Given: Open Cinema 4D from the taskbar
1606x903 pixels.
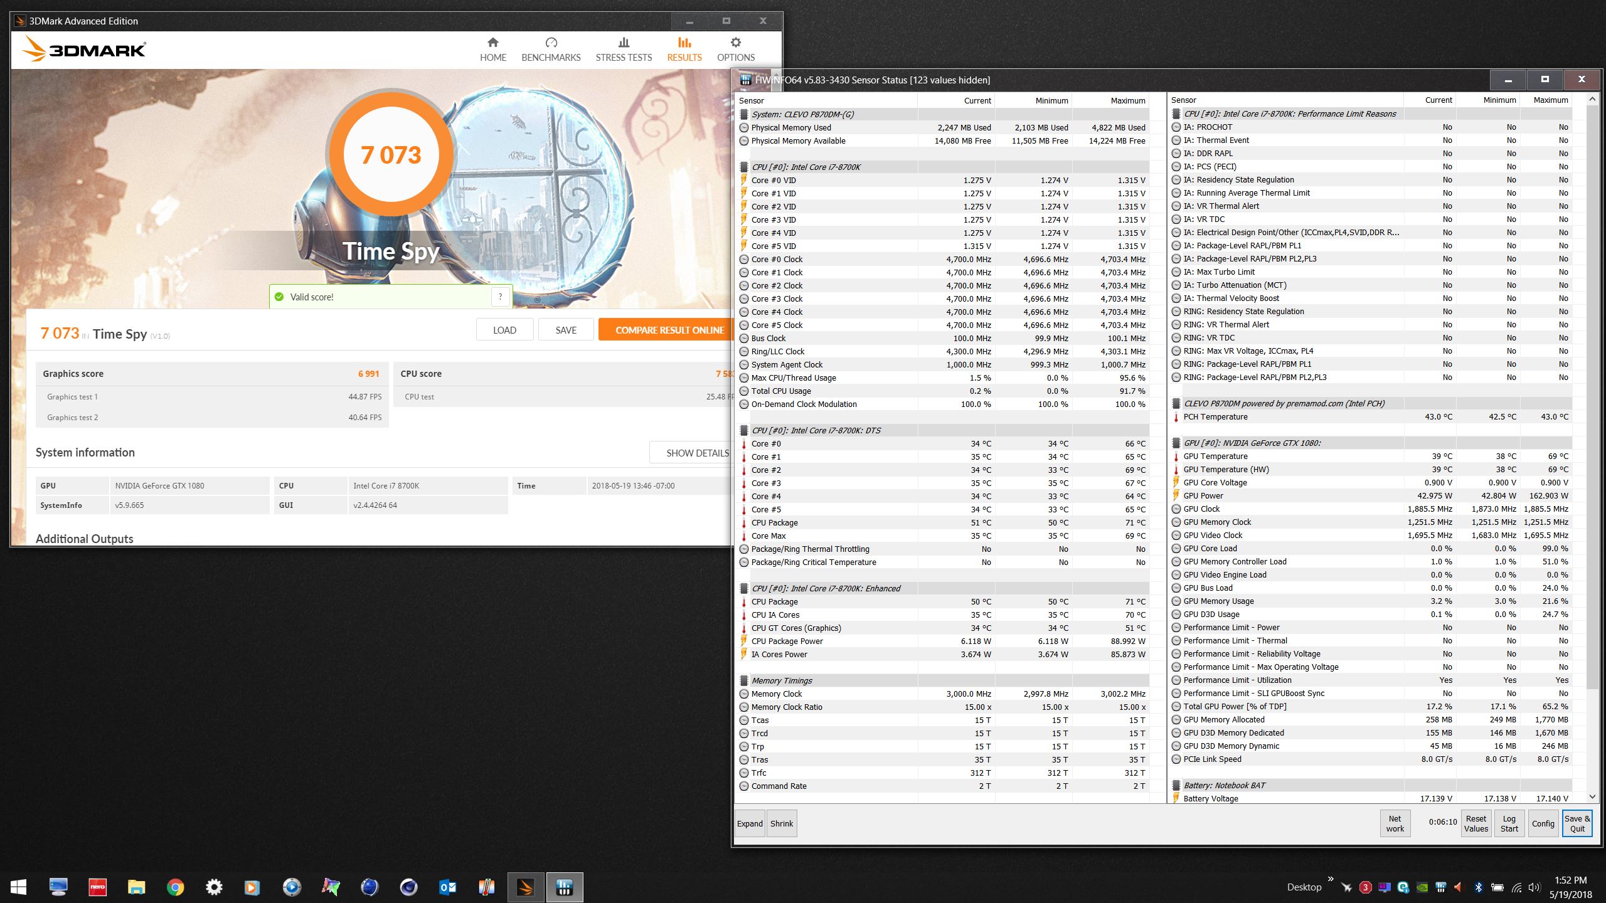Looking at the screenshot, I should (408, 887).
